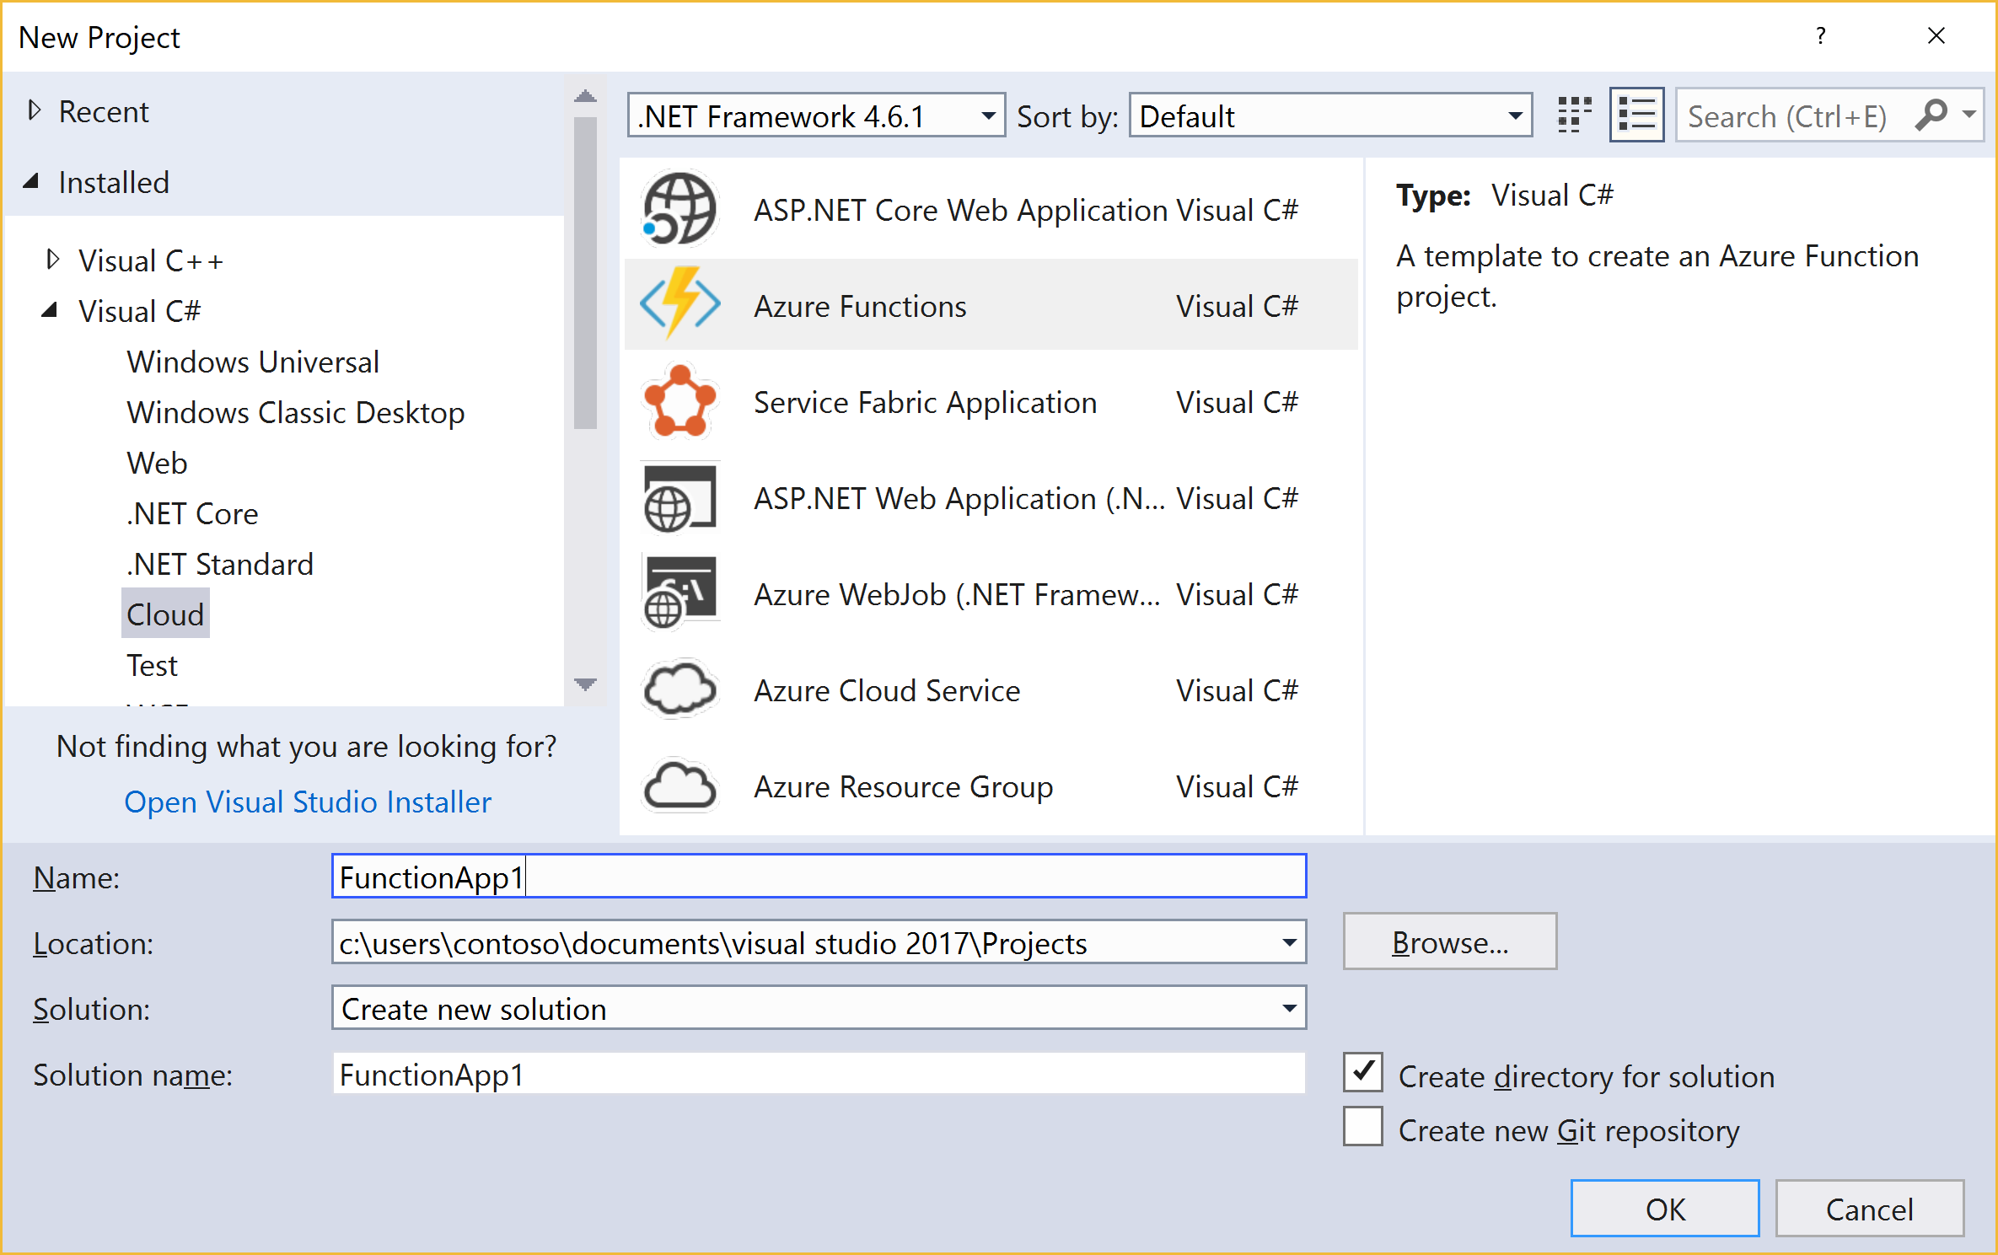The height and width of the screenshot is (1255, 1998).
Task: Select the Azure Functions lightning bolt icon
Action: click(679, 304)
